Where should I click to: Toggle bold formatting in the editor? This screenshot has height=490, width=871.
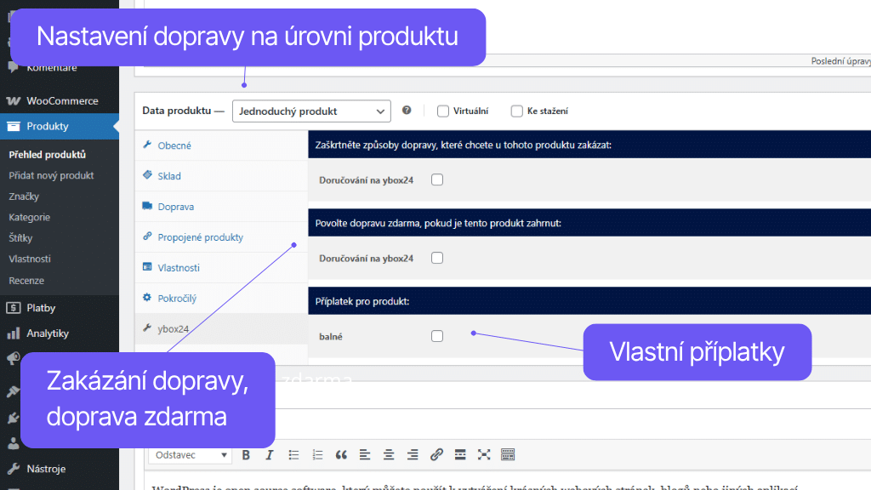(x=246, y=454)
